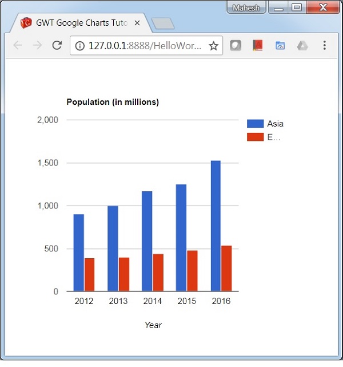
Task: Click the red bar for 2016
Action: click(x=226, y=269)
